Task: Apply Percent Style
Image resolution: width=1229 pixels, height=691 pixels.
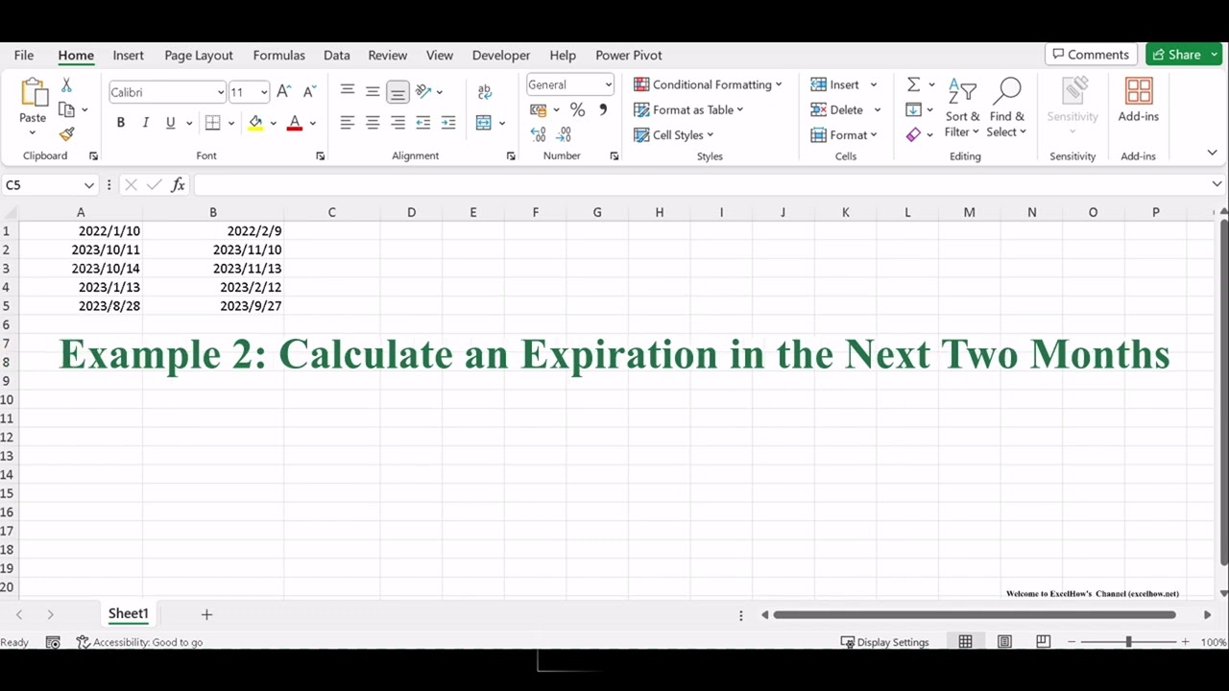Action: [577, 110]
